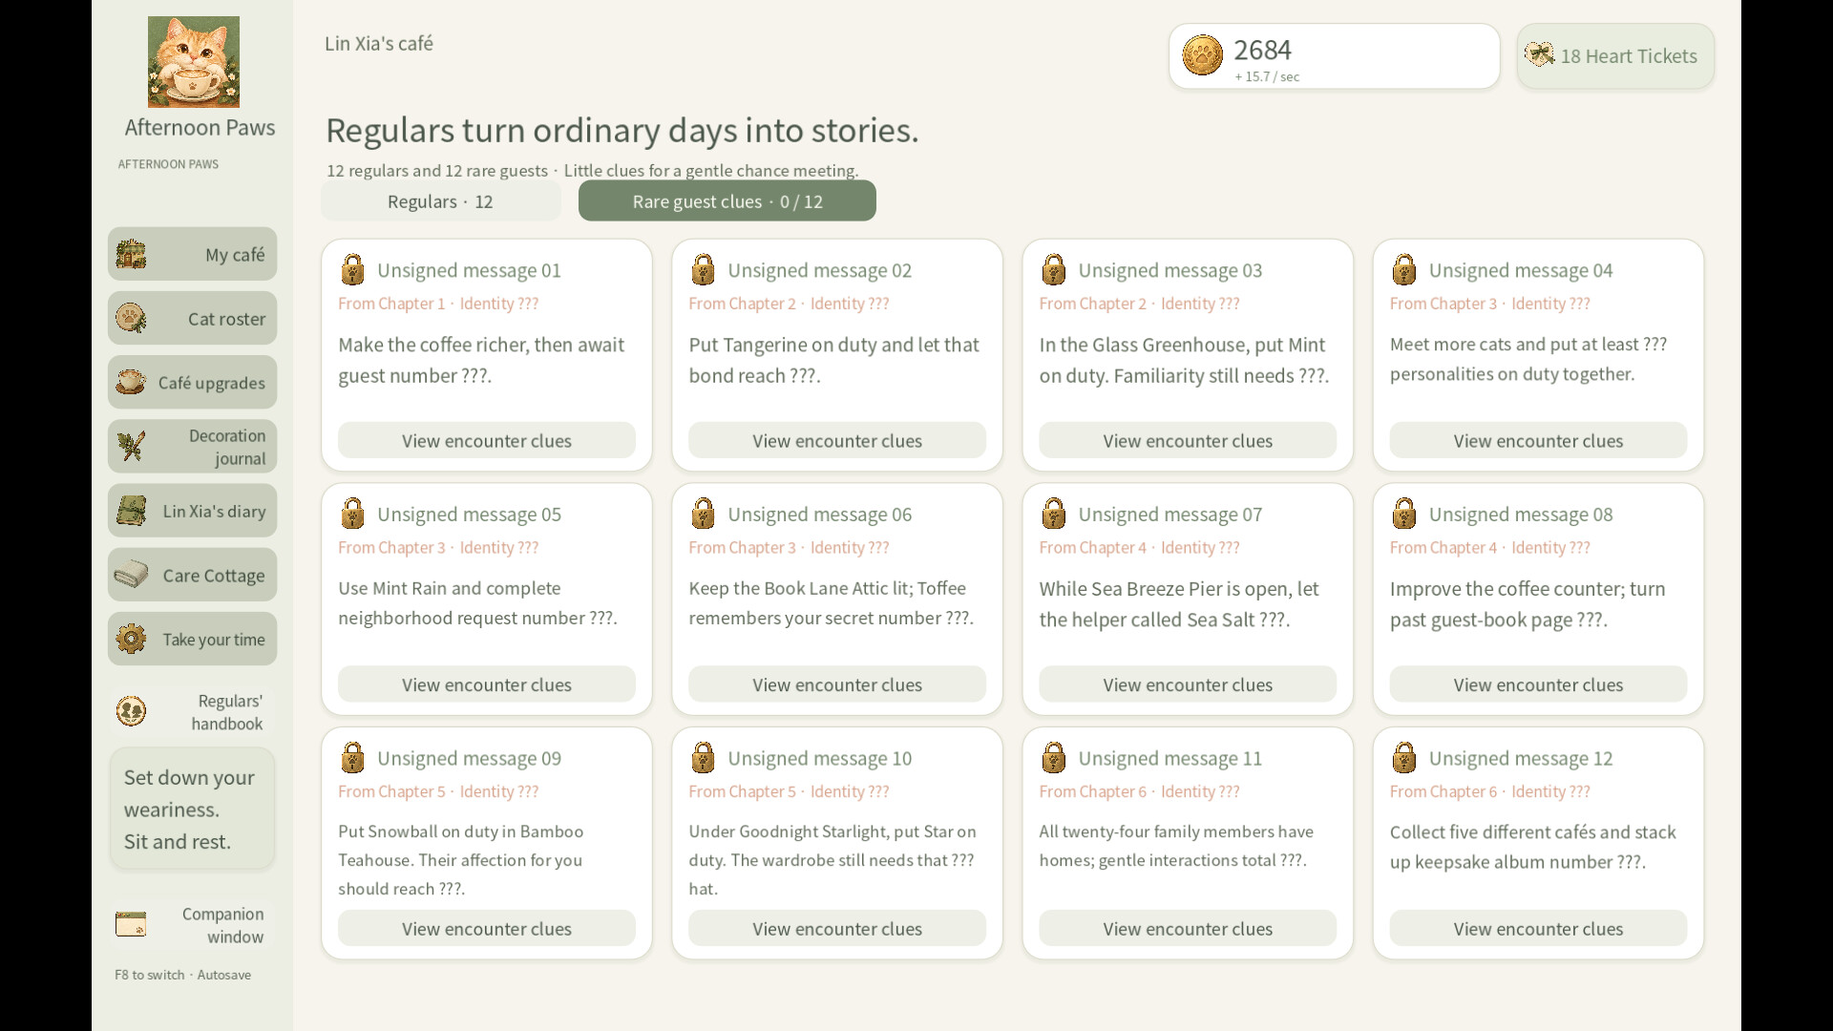Open Take your time settings
The image size is (1833, 1031).
pos(192,639)
